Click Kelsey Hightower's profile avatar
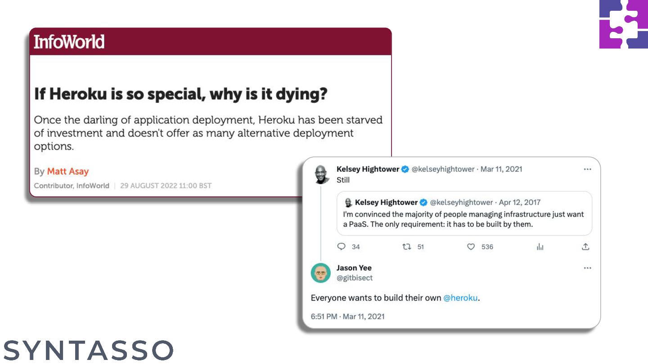This screenshot has width=648, height=364. (x=321, y=174)
